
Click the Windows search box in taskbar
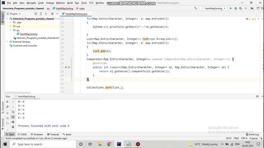[43, 144]
